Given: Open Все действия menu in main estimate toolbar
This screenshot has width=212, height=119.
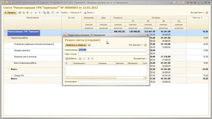Looking at the screenshot, I should [x=197, y=13].
